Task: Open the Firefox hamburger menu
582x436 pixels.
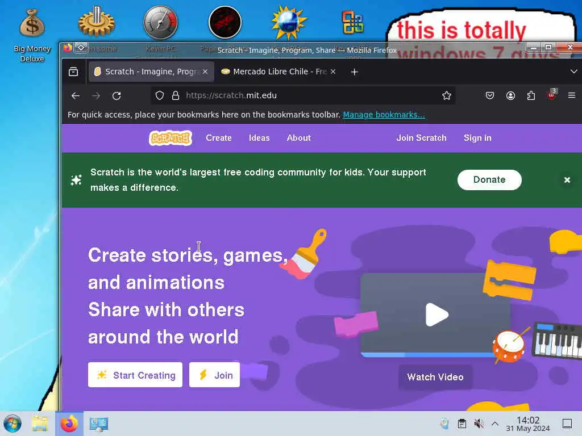Action: (x=572, y=95)
